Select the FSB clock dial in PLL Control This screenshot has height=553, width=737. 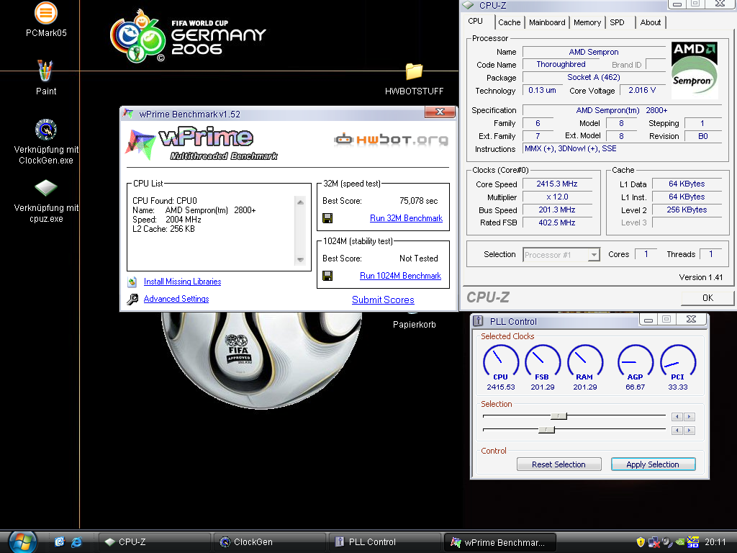(x=543, y=362)
